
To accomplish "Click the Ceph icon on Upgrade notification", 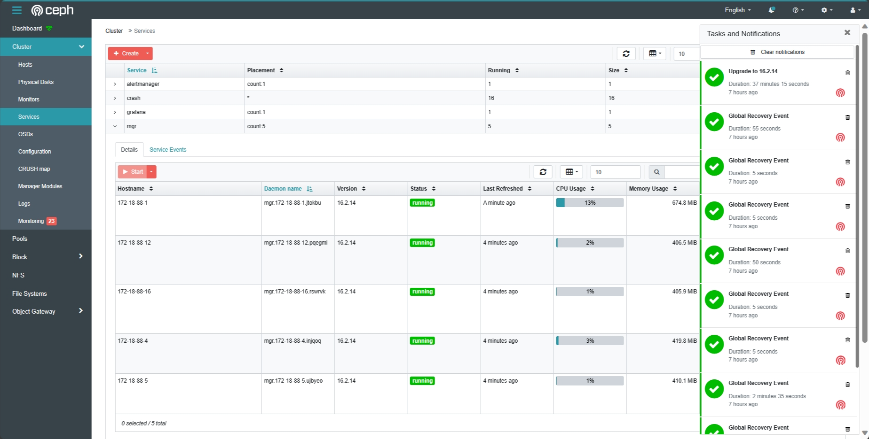I will pyautogui.click(x=840, y=93).
